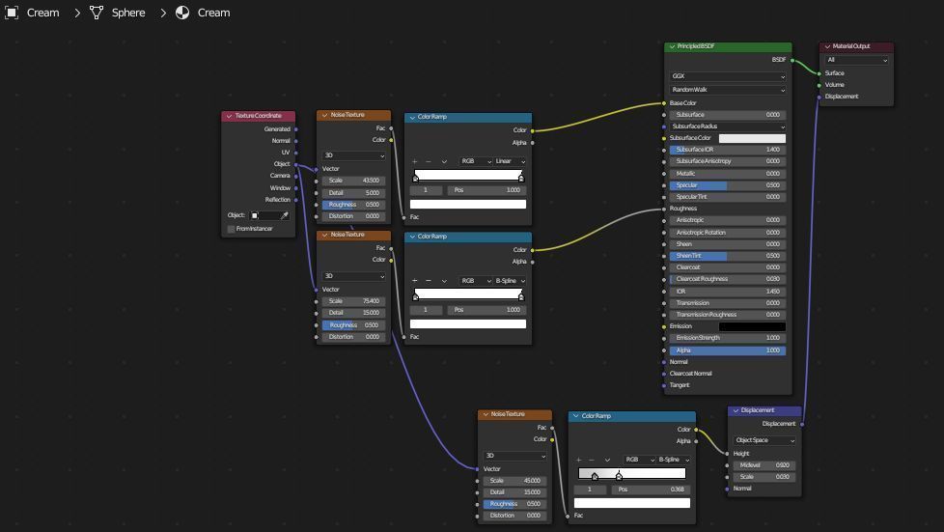Image resolution: width=944 pixels, height=532 pixels.
Task: Click the Anisotropic Rotation field
Action: [728, 233]
